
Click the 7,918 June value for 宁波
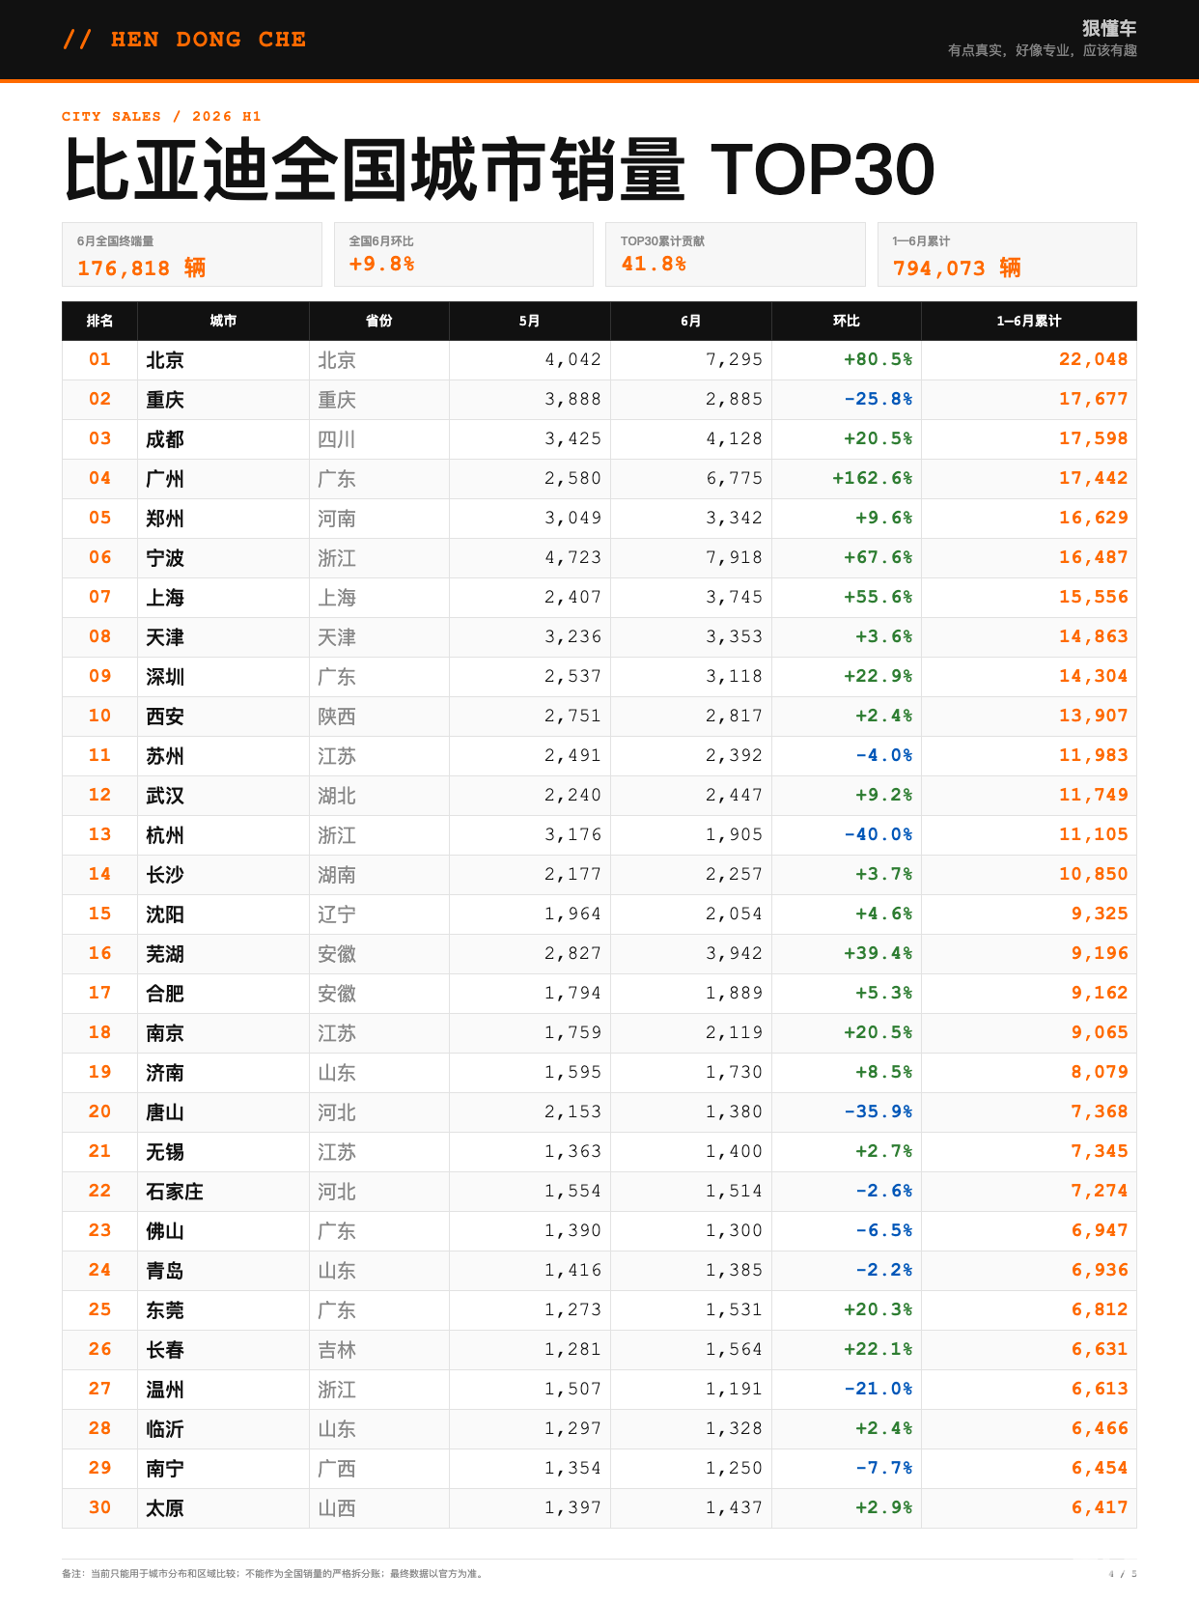click(x=734, y=557)
